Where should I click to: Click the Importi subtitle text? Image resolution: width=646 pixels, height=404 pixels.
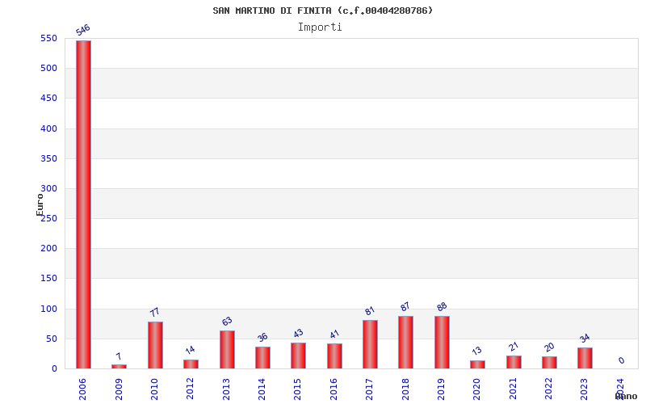point(320,27)
